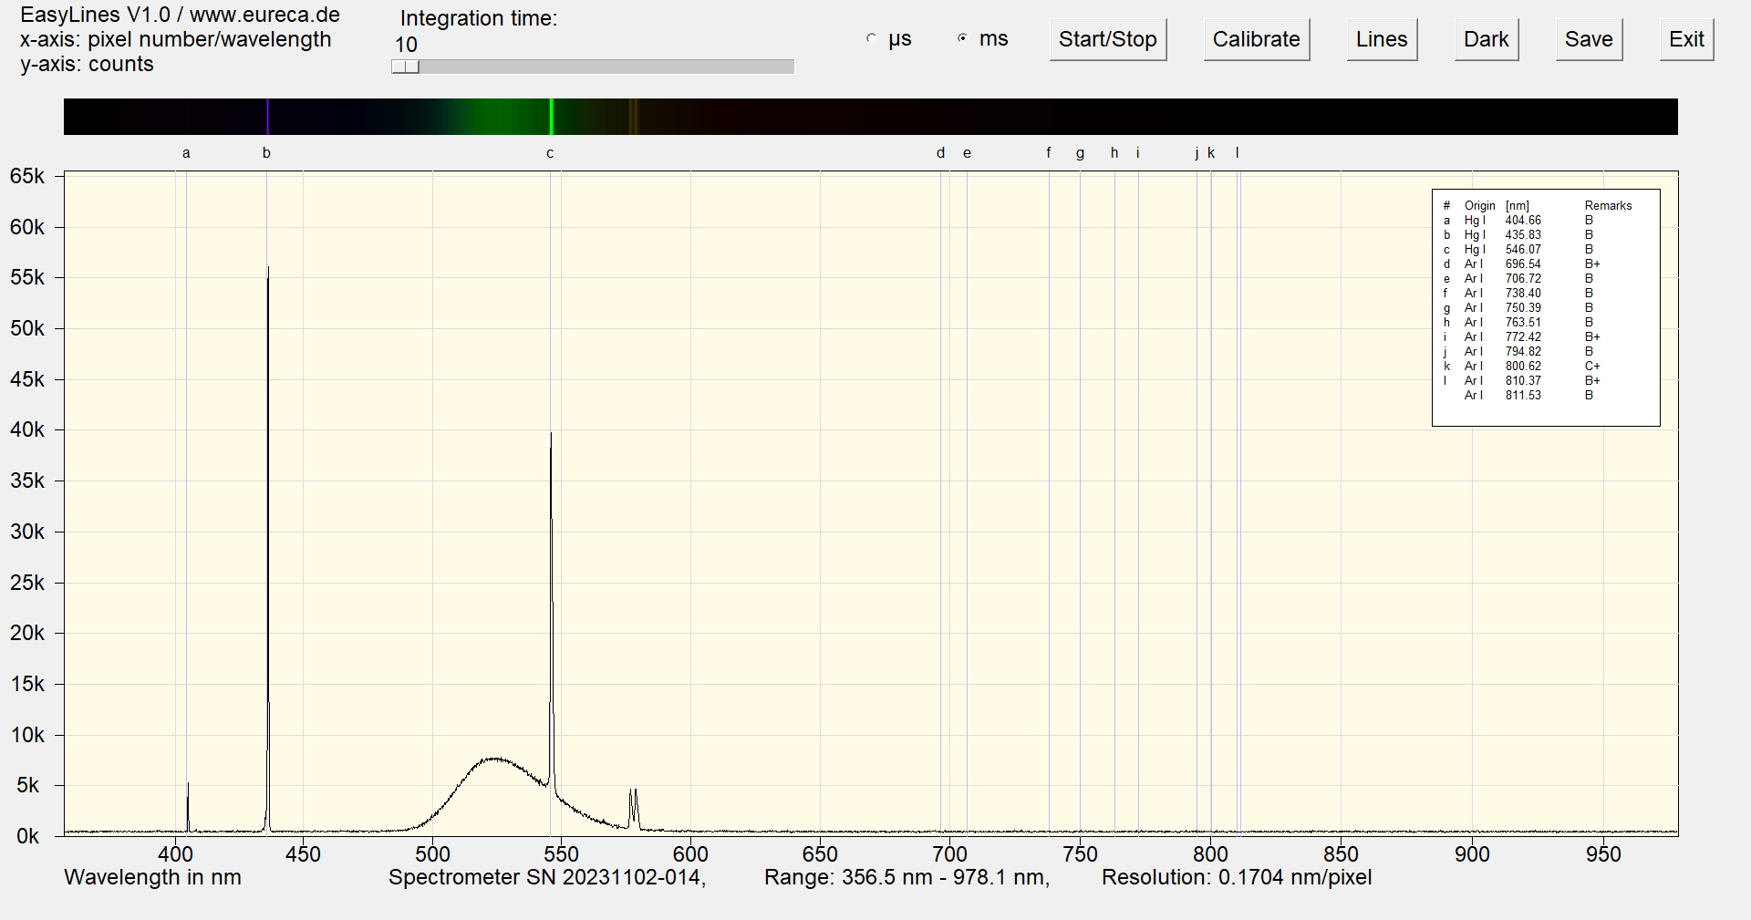
Task: Click the Remarks column header in the legend
Action: tap(1608, 206)
